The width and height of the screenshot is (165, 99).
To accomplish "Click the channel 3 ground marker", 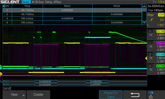I will tap(1, 68).
